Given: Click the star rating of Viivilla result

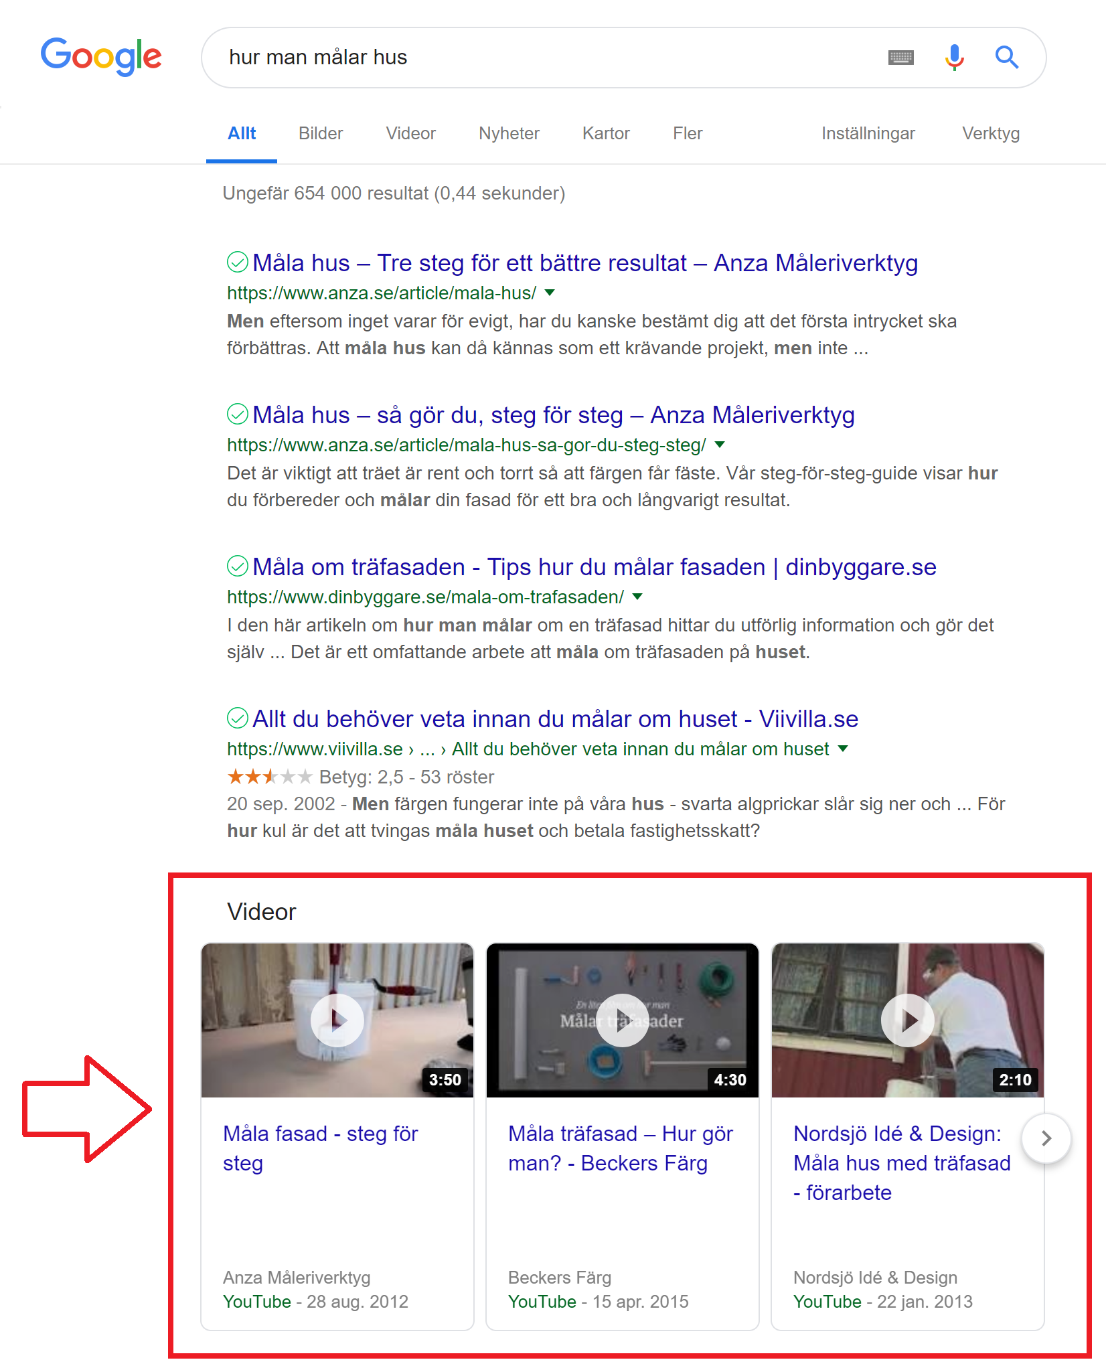Looking at the screenshot, I should coord(270,777).
